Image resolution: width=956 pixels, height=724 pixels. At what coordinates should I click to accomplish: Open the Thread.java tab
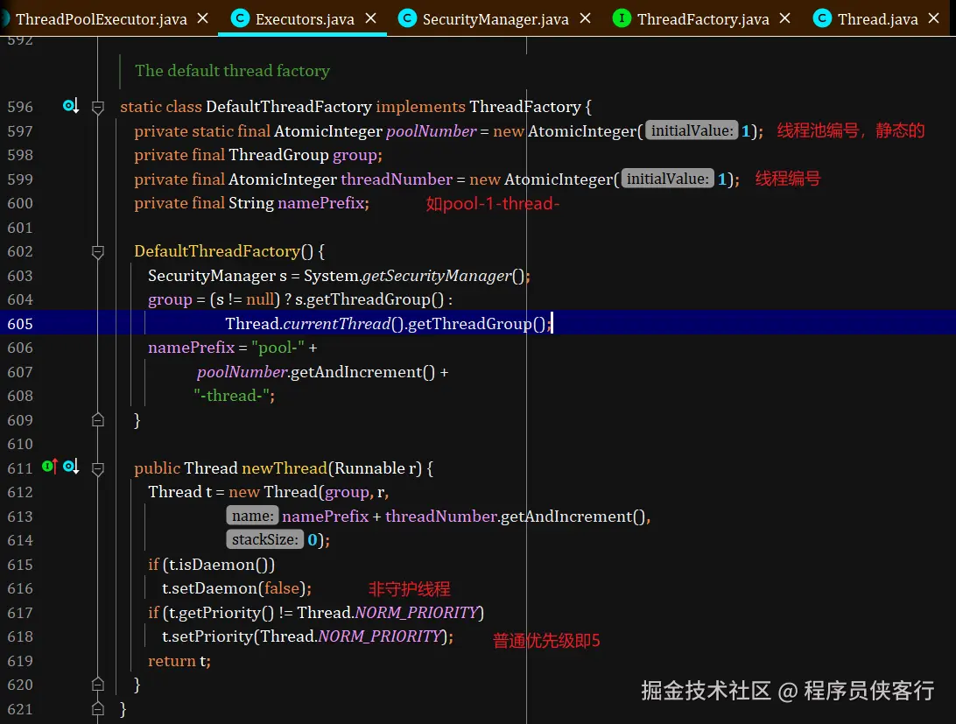click(x=877, y=19)
